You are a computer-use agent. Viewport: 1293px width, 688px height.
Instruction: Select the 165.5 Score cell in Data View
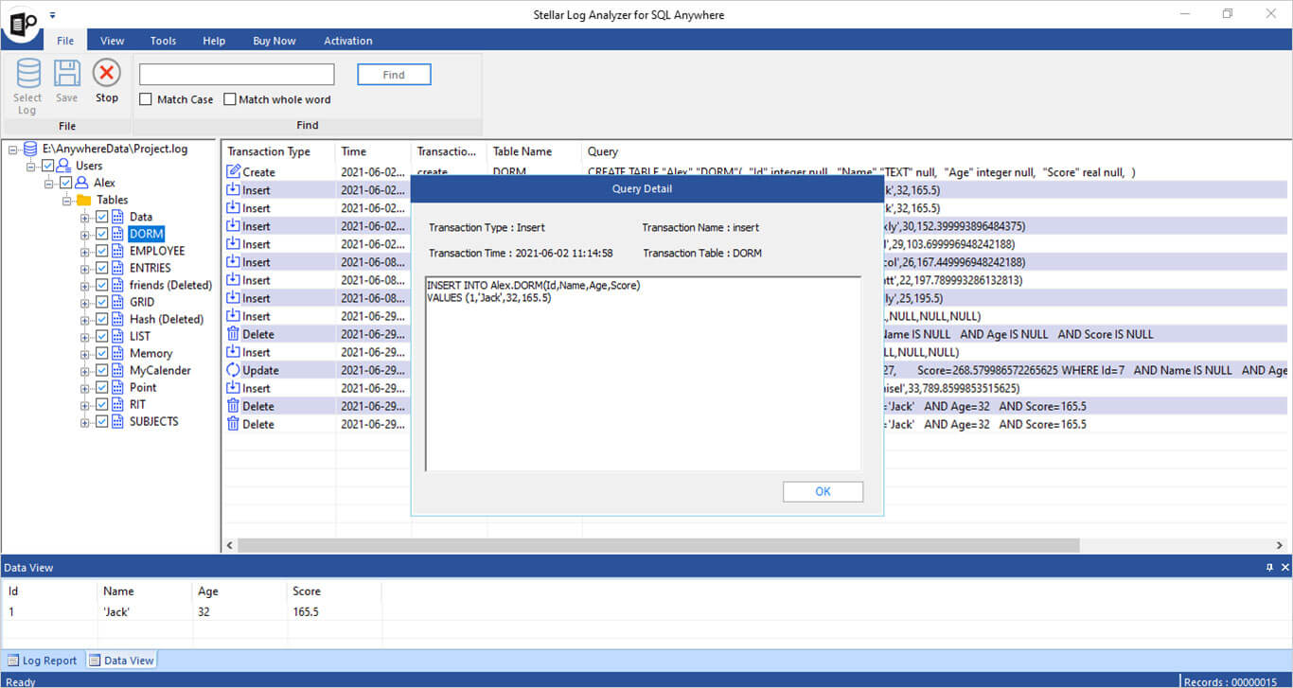click(x=333, y=612)
